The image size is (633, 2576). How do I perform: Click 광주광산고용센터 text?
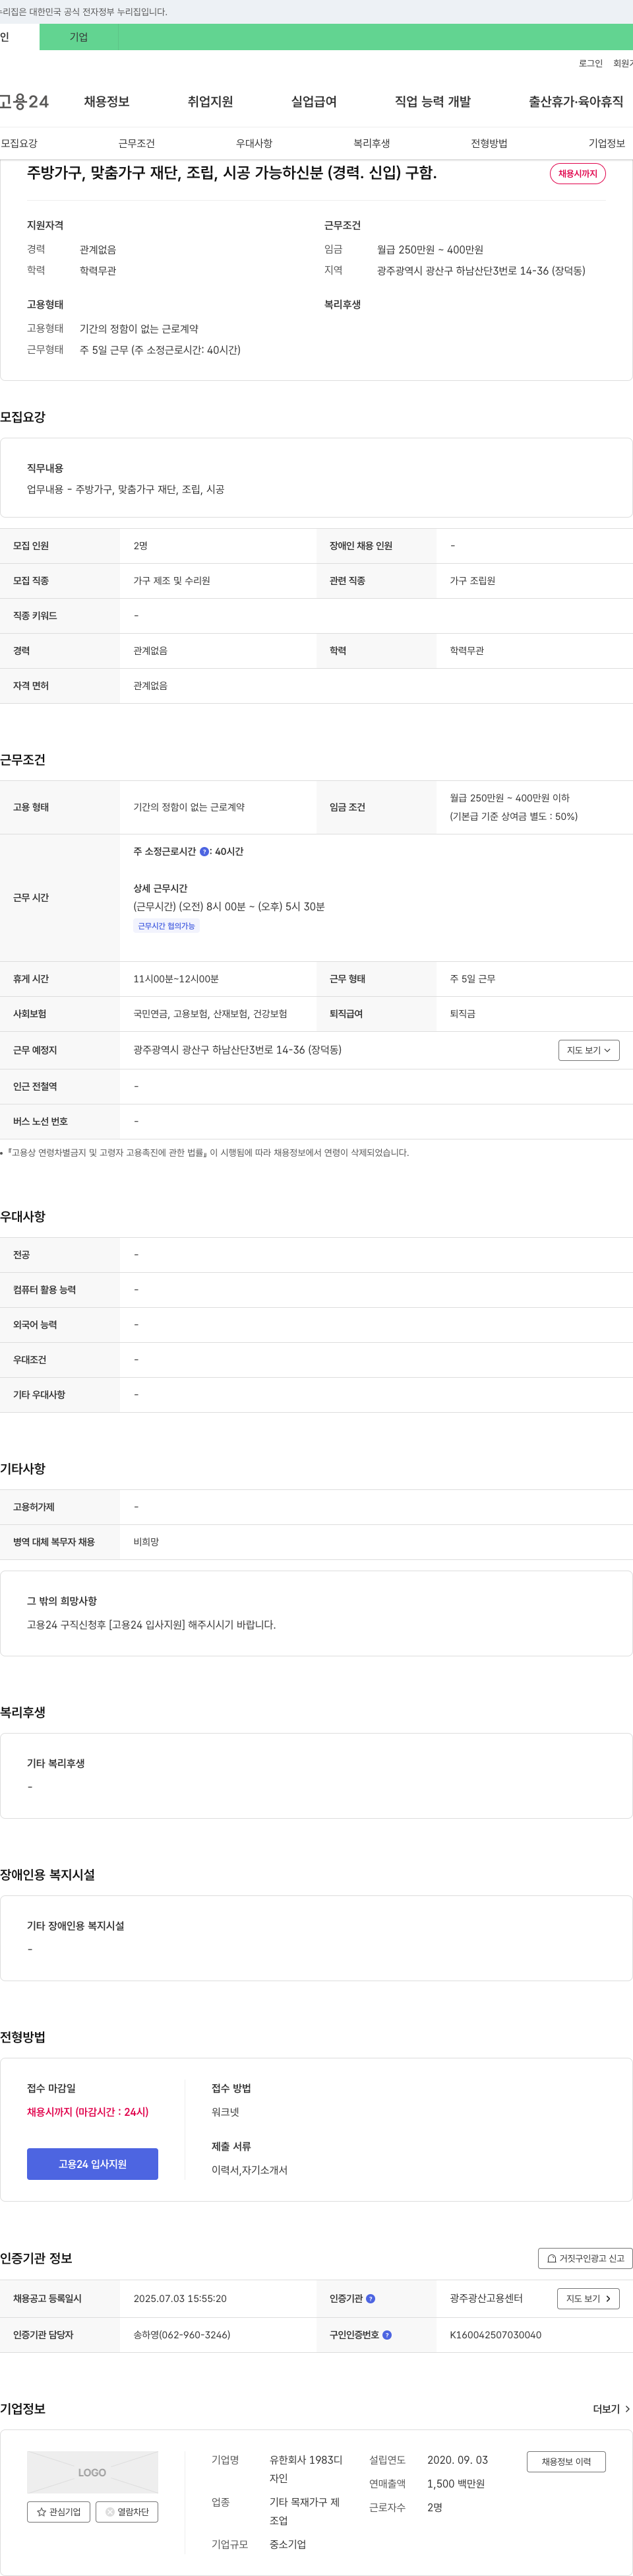(x=486, y=2298)
